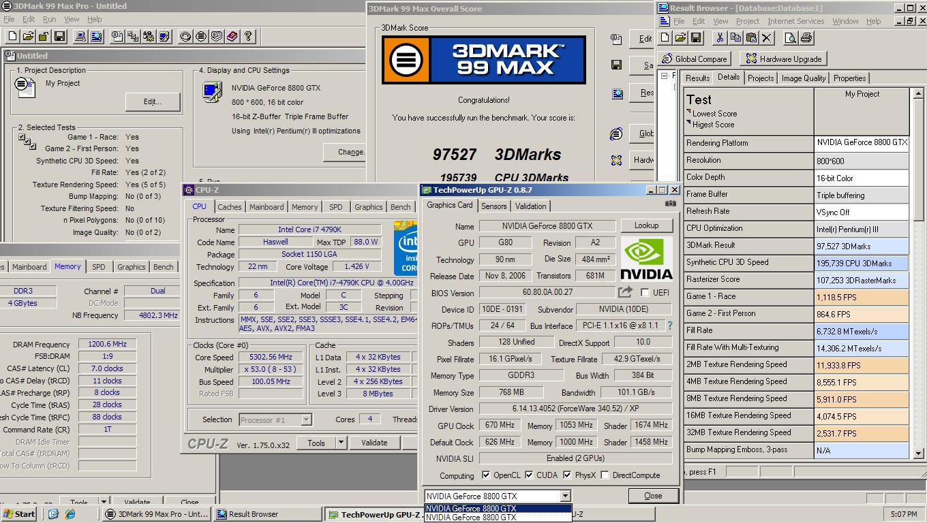Click the Delete X icon in Result Browser toolbar
Image resolution: width=927 pixels, height=523 pixels.
point(767,37)
